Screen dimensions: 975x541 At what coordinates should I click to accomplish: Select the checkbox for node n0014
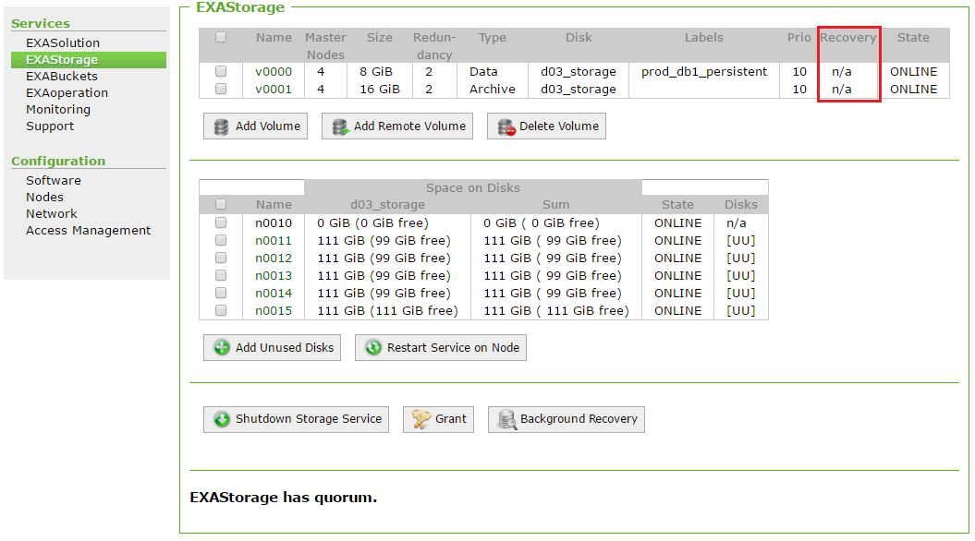click(221, 293)
